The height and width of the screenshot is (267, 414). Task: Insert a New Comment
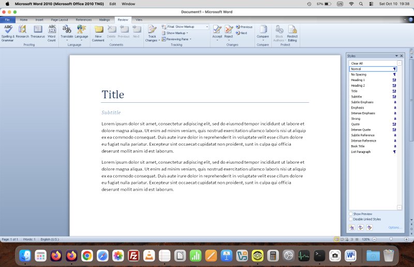coord(98,33)
